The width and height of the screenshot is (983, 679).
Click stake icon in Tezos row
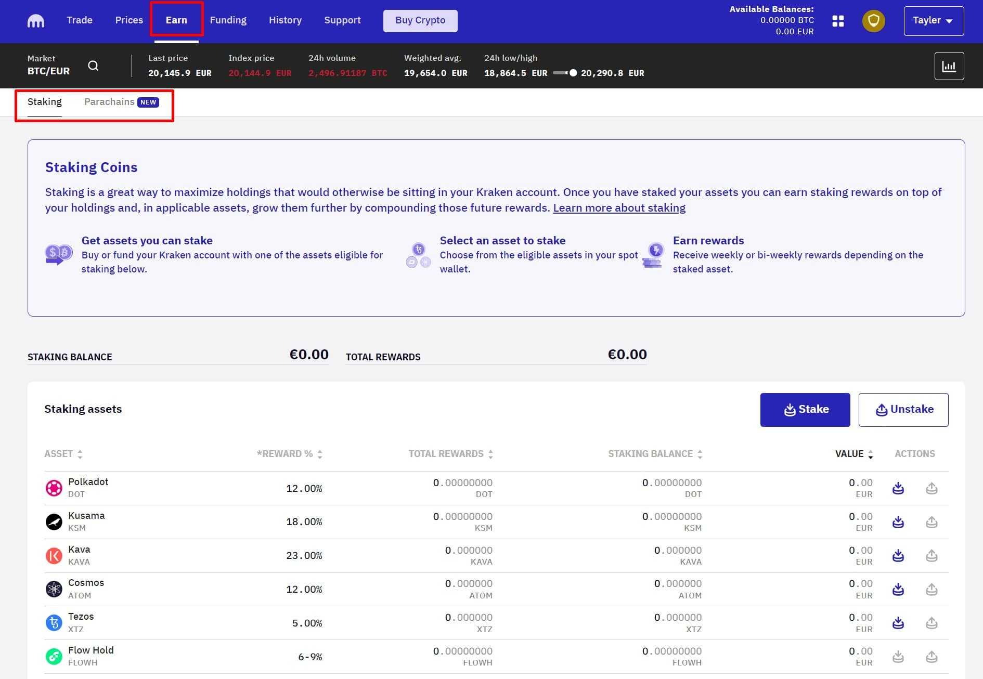(x=898, y=623)
